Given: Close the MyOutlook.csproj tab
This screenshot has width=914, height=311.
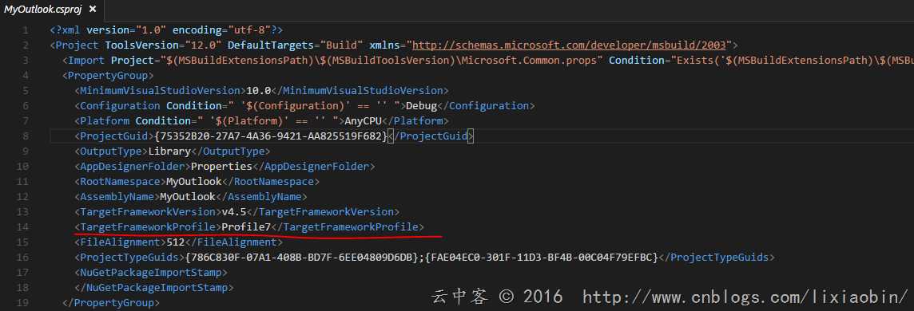Looking at the screenshot, I should (92, 10).
